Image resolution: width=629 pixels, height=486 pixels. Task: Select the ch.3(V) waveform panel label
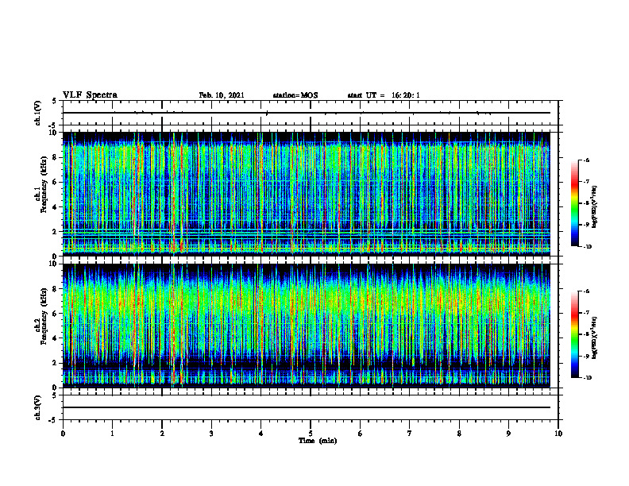click(37, 407)
